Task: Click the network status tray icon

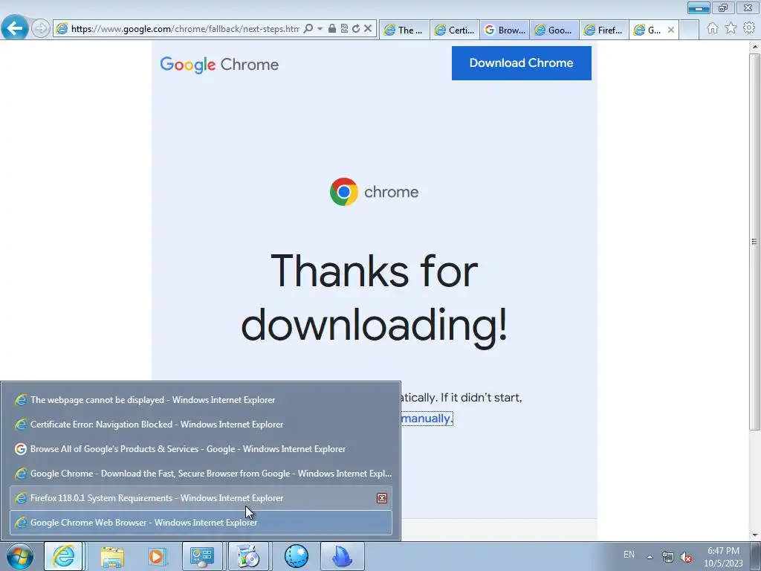Action: [668, 558]
